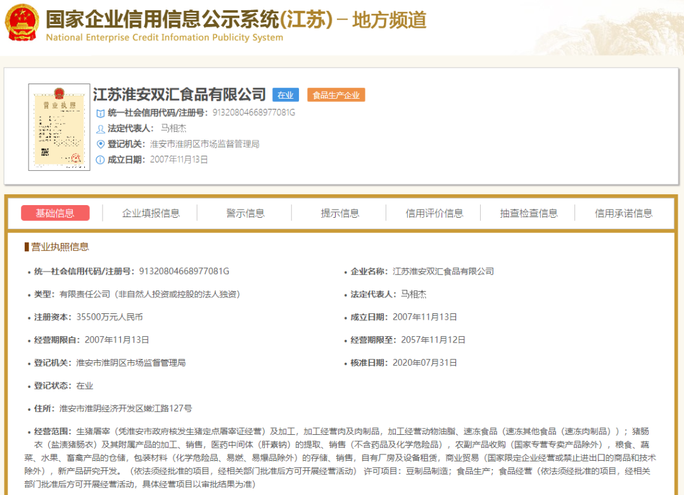684x495 pixels.
Task: Click the 类型 value 有限责任公司
Action: [x=150, y=294]
